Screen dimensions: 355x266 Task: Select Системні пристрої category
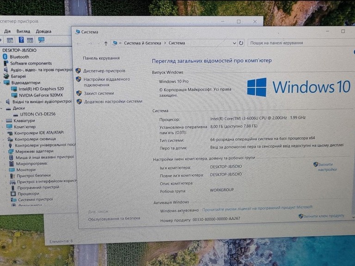(35, 199)
